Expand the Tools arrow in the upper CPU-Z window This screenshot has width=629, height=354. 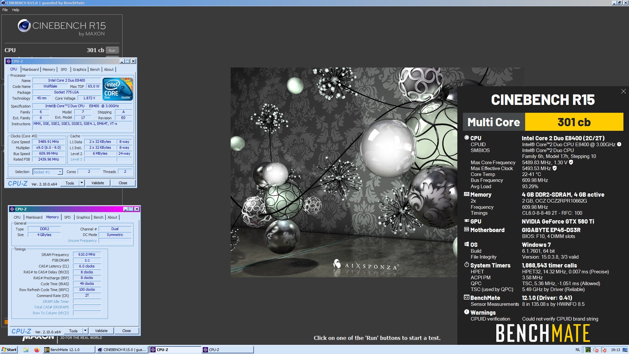click(82, 183)
